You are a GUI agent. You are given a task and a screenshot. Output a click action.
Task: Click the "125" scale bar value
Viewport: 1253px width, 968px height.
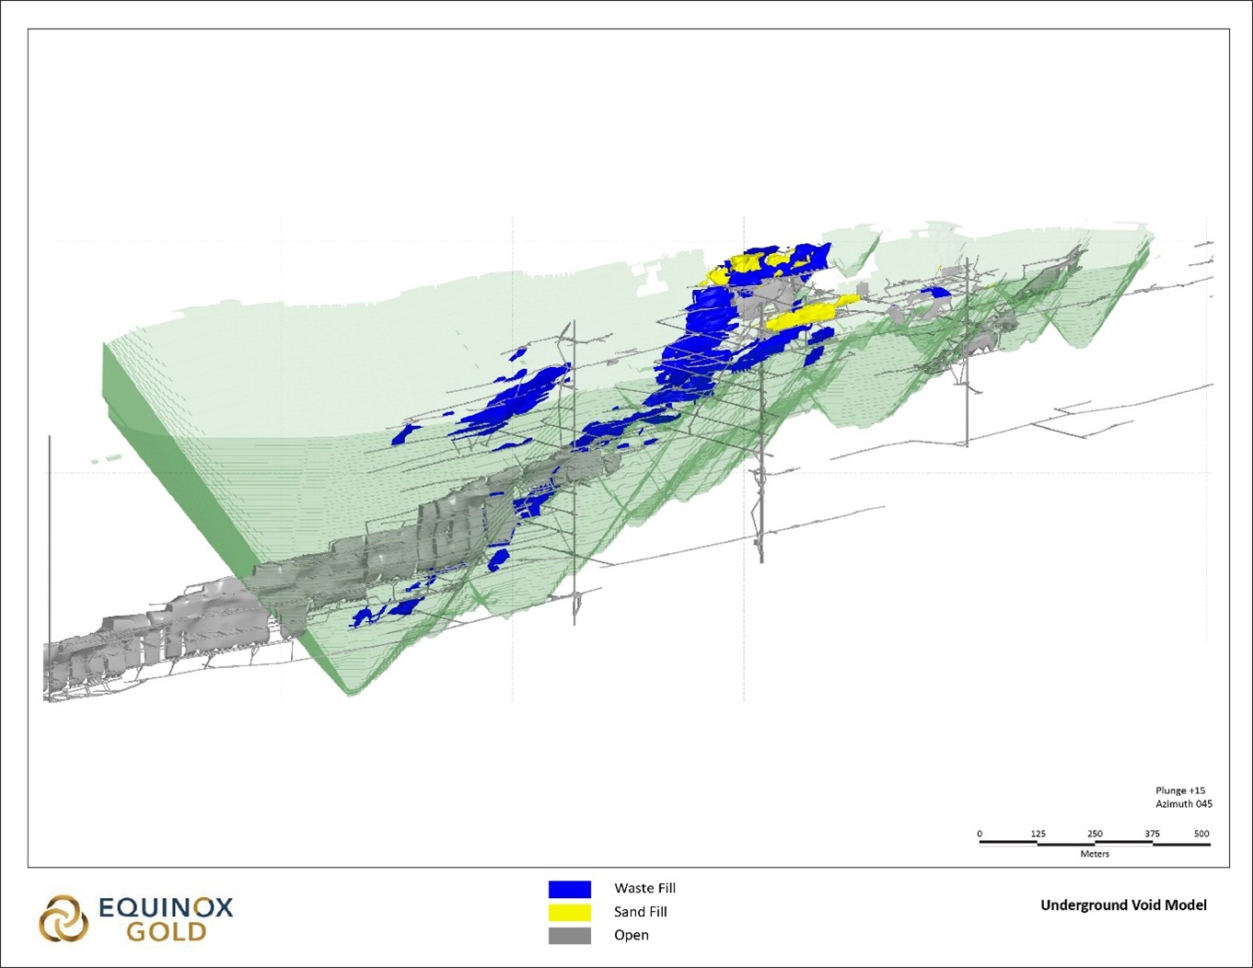tap(1038, 834)
